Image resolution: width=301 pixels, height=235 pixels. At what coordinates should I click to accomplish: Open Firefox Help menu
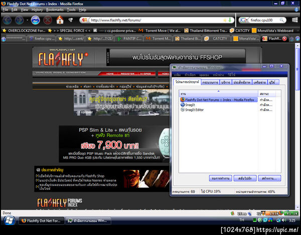coord(83,10)
